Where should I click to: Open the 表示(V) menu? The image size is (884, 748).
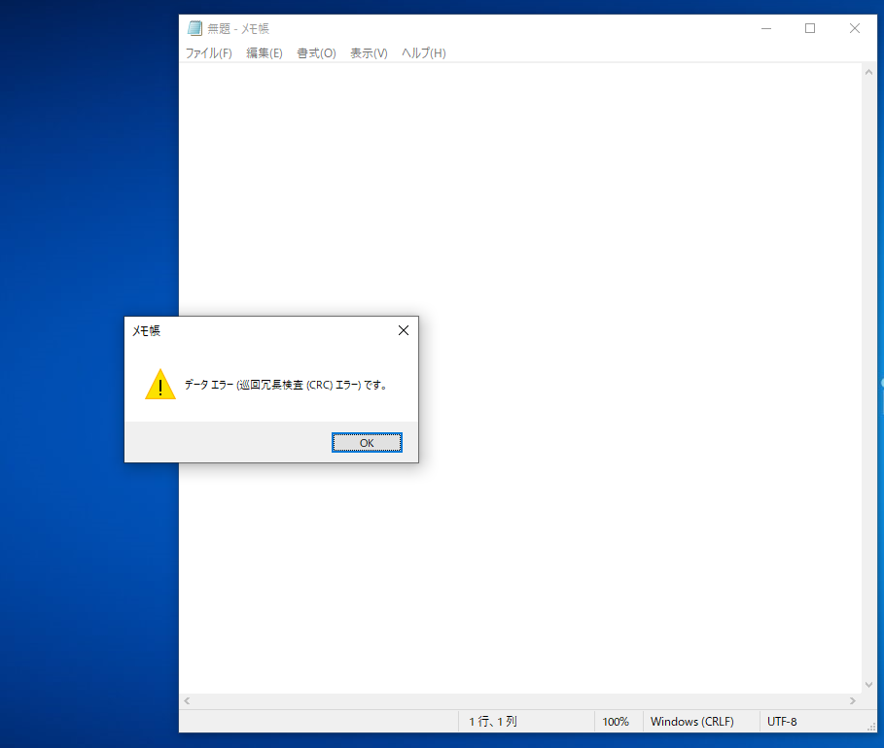tap(369, 53)
